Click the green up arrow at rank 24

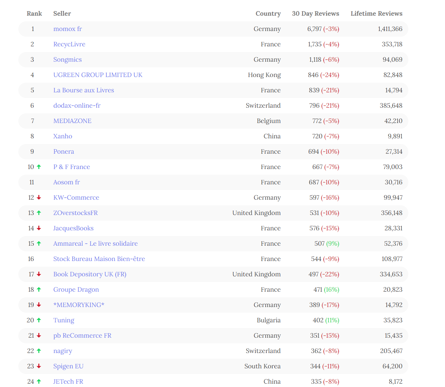[39, 381]
